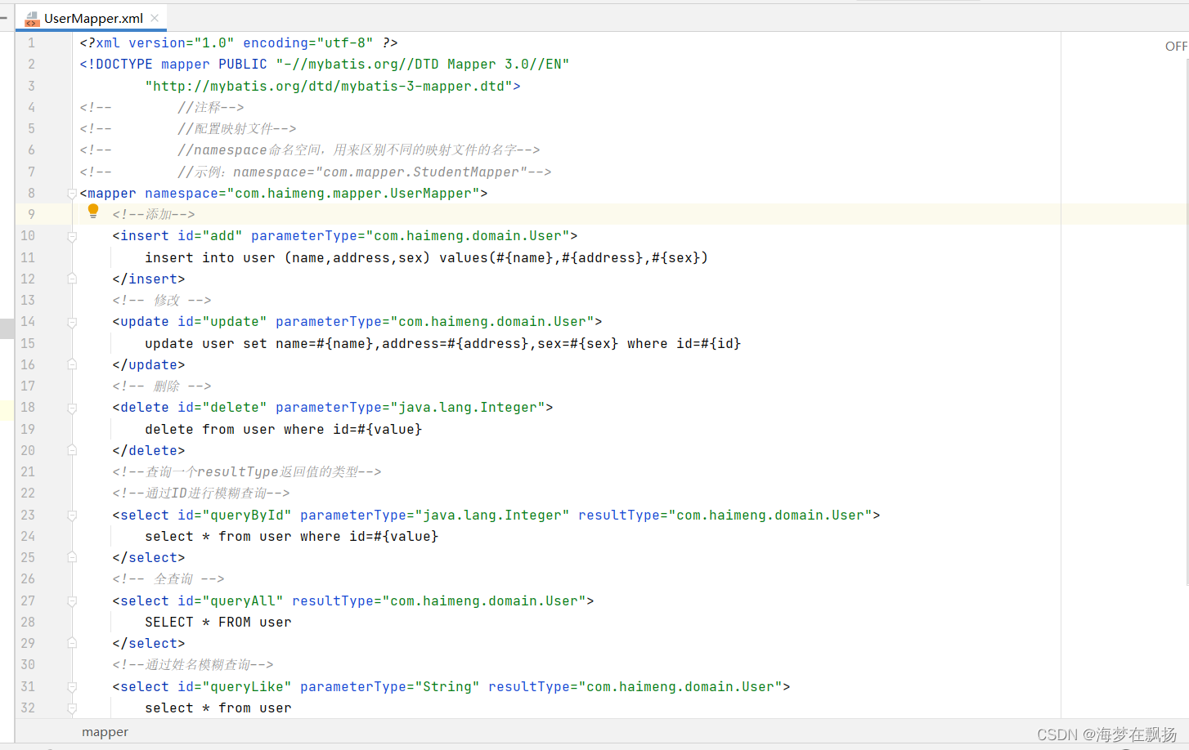Click the update user set SQL statement
Viewport: 1189px width, 750px height.
[442, 344]
